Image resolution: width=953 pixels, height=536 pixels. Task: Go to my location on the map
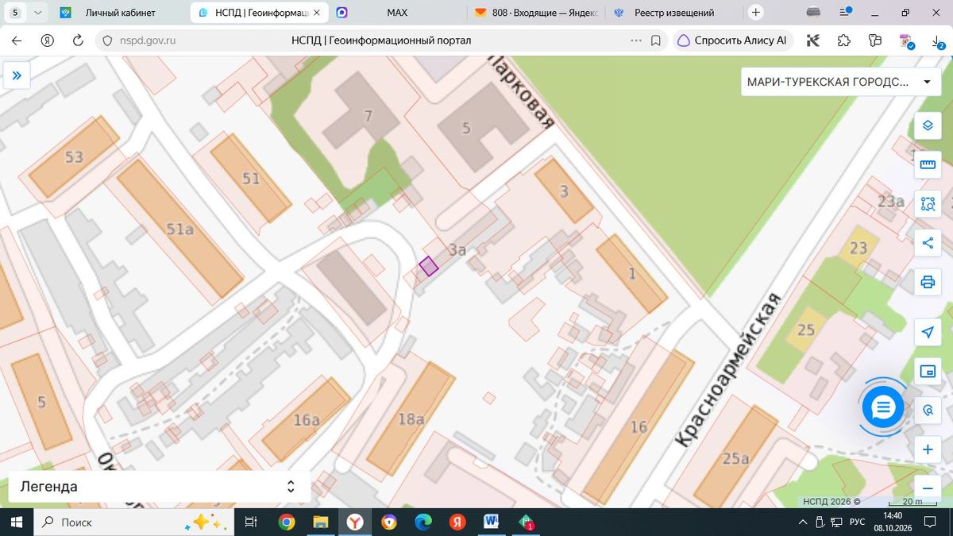pos(927,332)
